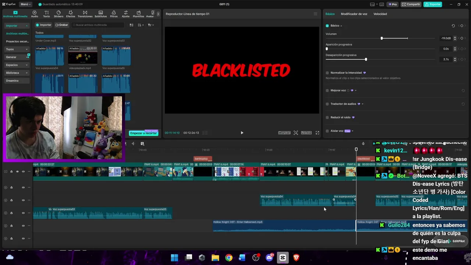Enable the Traductor de audios checkbox

[327, 104]
